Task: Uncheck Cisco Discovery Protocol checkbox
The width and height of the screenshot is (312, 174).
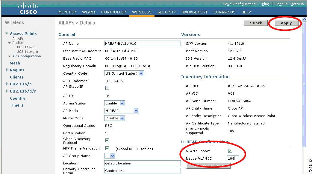Action: click(x=107, y=141)
